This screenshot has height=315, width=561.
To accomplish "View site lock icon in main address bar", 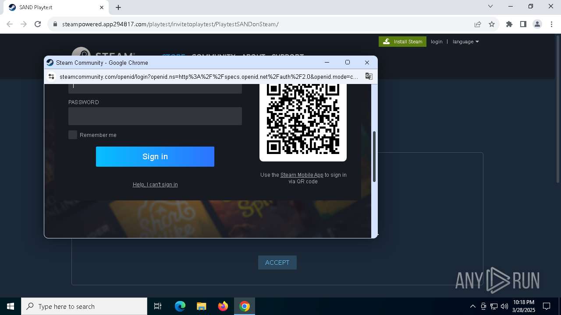I will tap(55, 24).
